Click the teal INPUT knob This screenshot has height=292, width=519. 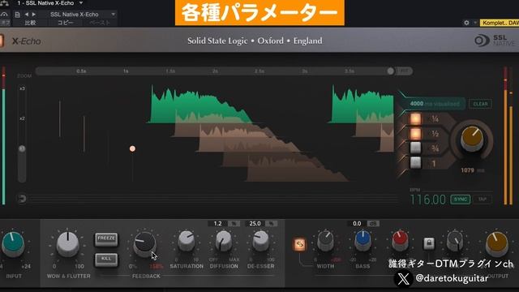tap(13, 245)
